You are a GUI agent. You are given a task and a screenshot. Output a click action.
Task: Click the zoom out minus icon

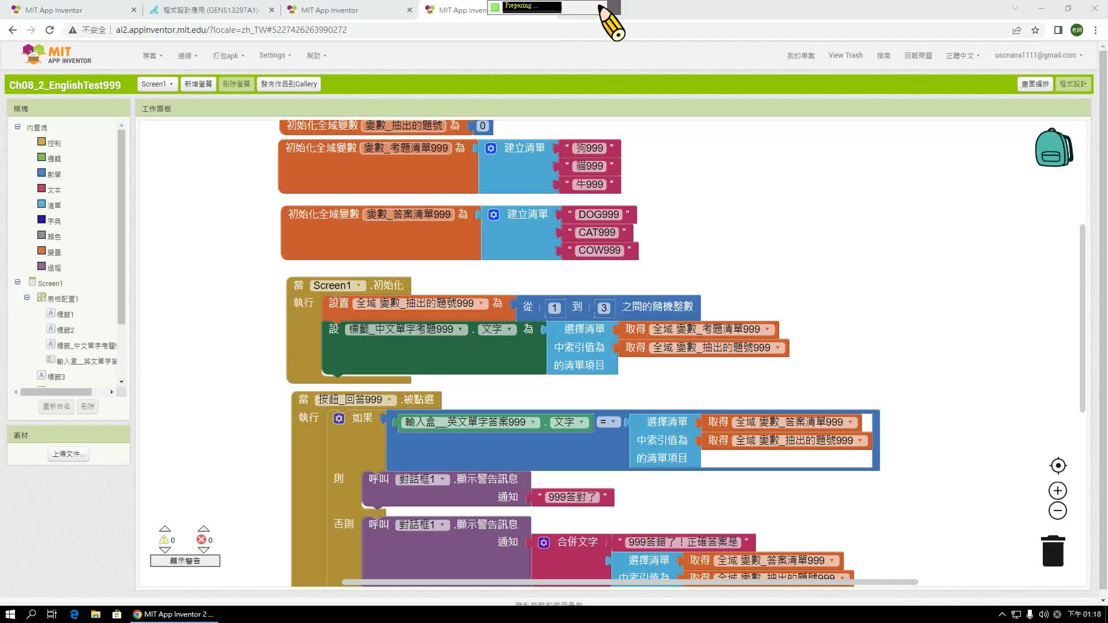click(1057, 511)
